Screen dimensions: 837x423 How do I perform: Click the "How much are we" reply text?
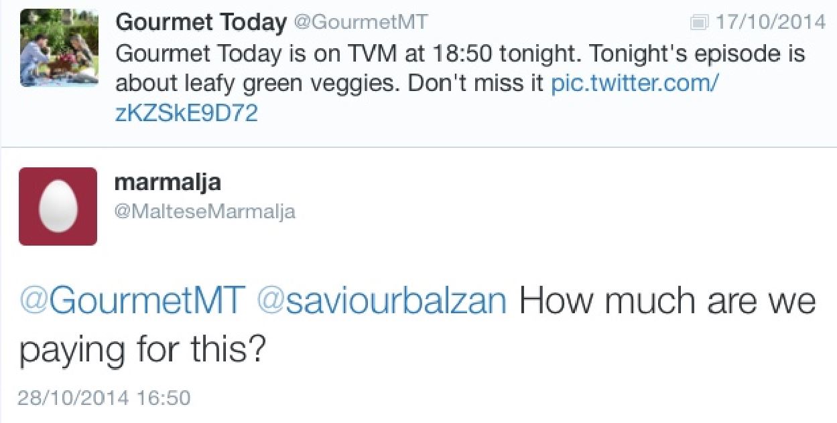pos(667,301)
